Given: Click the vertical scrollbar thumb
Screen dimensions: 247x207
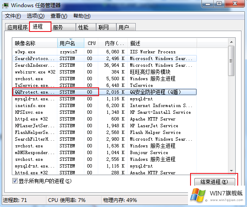Looking at the screenshot, I should click(x=231, y=61).
